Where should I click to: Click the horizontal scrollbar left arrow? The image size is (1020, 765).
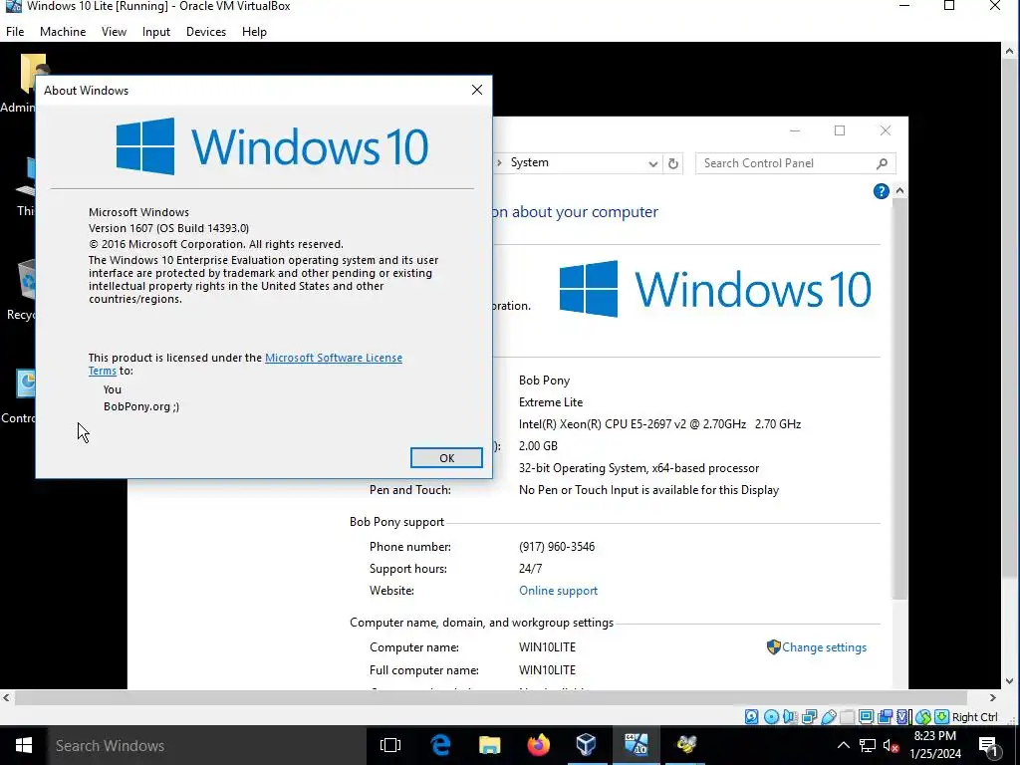click(x=7, y=697)
